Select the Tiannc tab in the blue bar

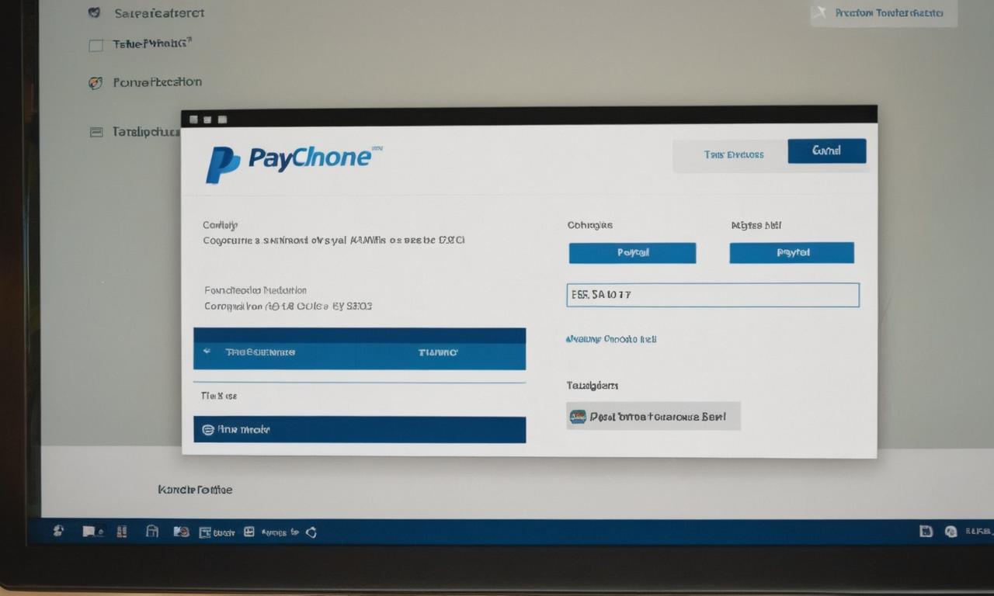[x=438, y=352]
